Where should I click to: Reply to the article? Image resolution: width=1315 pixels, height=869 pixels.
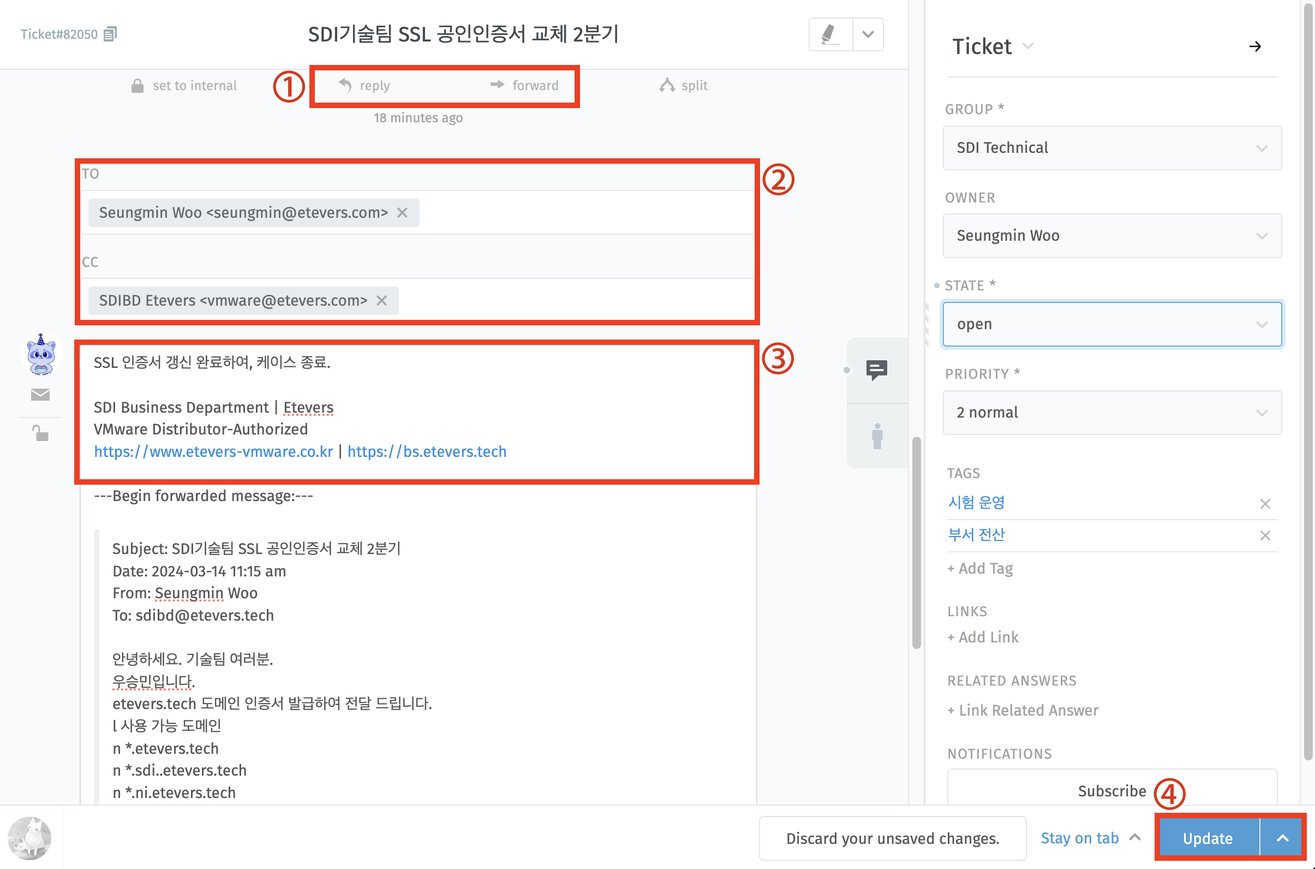click(x=364, y=85)
